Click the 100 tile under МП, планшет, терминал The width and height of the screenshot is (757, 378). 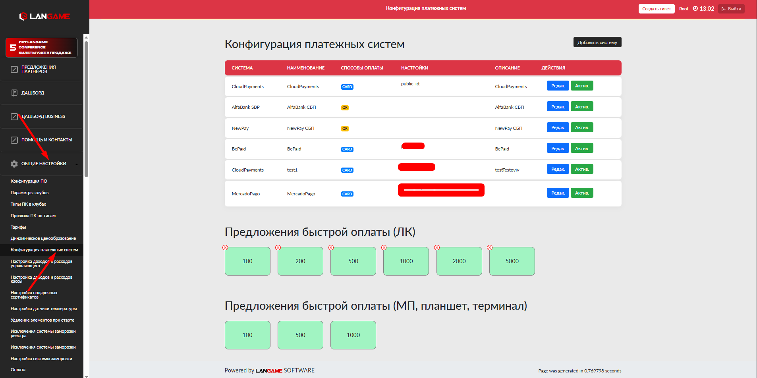click(247, 335)
